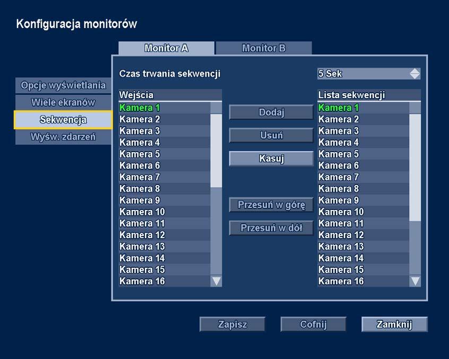Open Wiele ekranów menu section
449x359 pixels.
[x=63, y=102]
